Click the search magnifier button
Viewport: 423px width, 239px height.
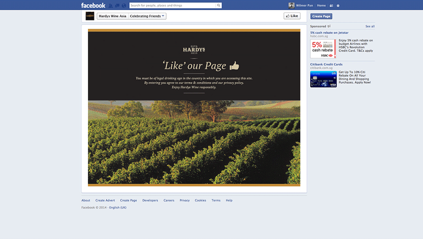(219, 5)
